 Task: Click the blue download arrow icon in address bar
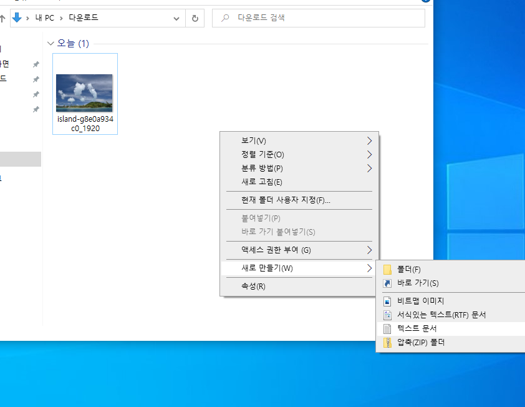pos(17,17)
